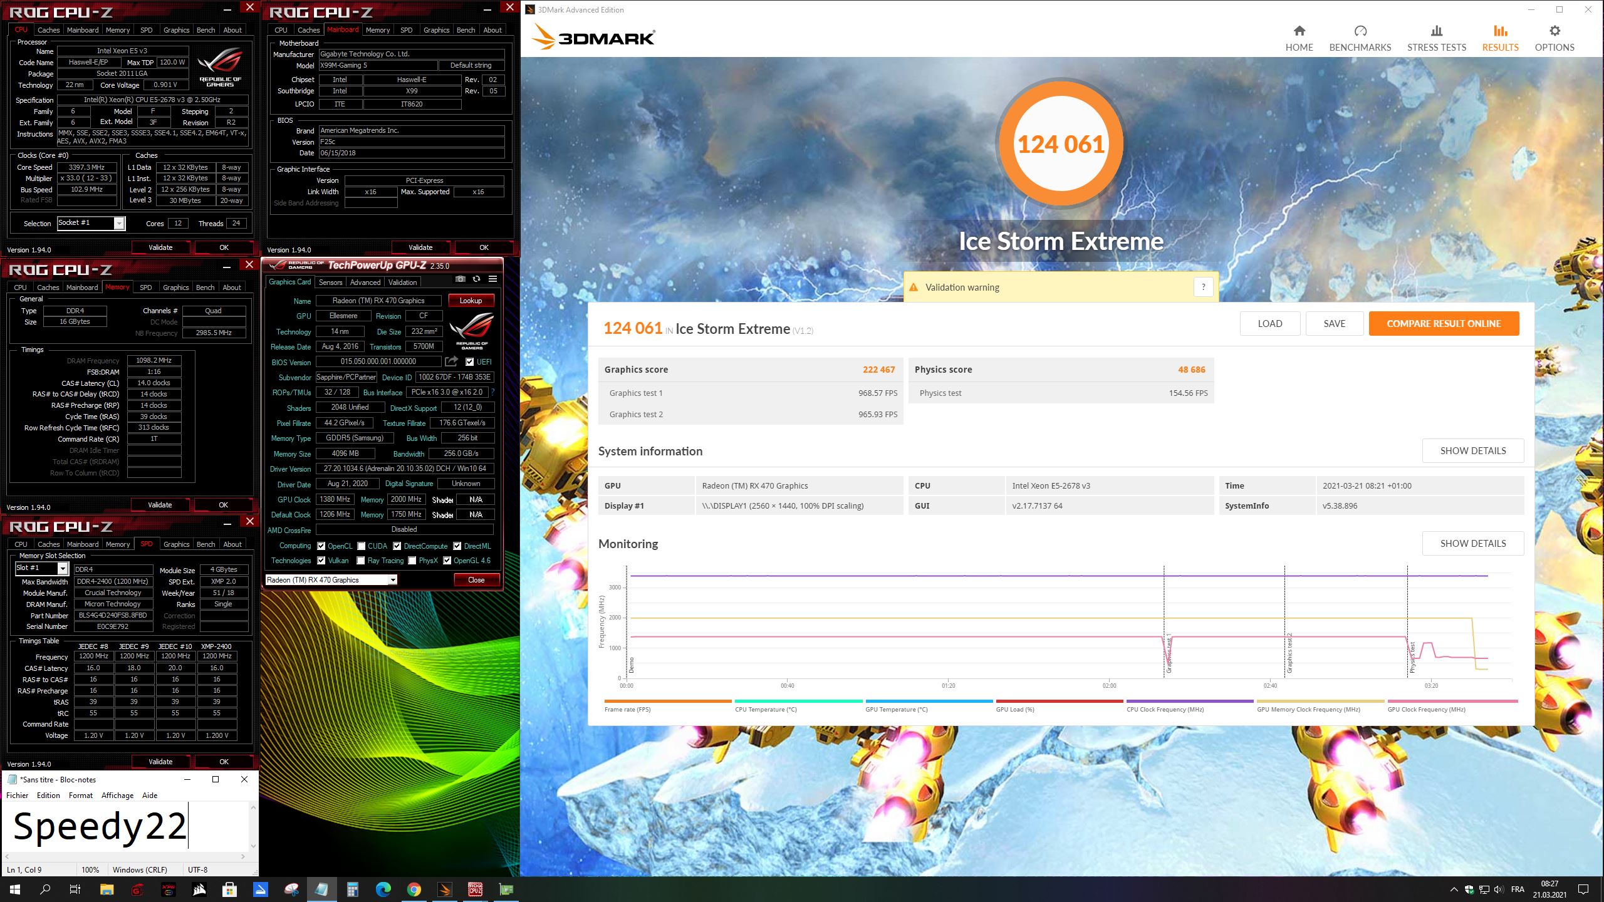Toggle Vulkan checkbox in GPU-Z
Viewport: 1604px width, 902px height.
pyautogui.click(x=321, y=561)
